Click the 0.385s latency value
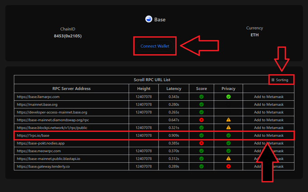308x192 pixels. [x=173, y=143]
